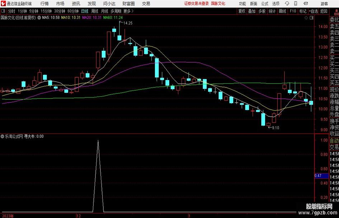Switch to the 分时 intraday view
The height and width of the screenshot is (218, 339).
pyautogui.click(x=12, y=11)
